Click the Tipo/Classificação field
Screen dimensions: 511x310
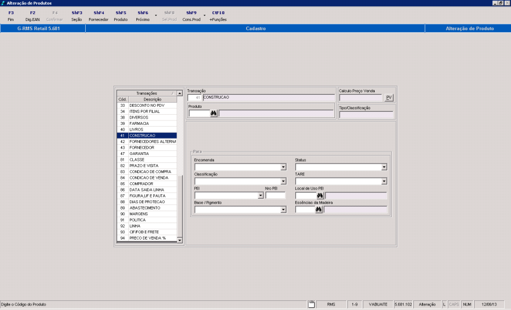tap(366, 115)
